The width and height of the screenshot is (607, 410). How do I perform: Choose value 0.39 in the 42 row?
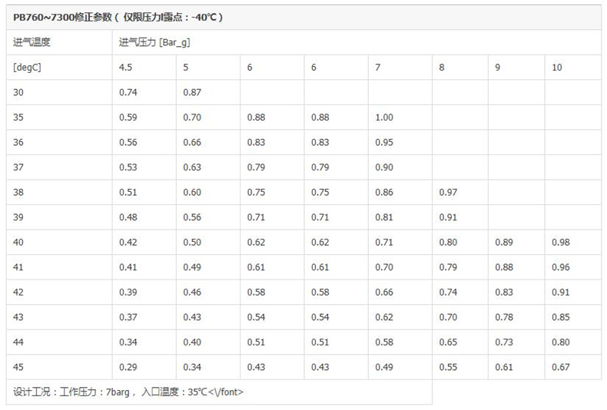click(128, 292)
